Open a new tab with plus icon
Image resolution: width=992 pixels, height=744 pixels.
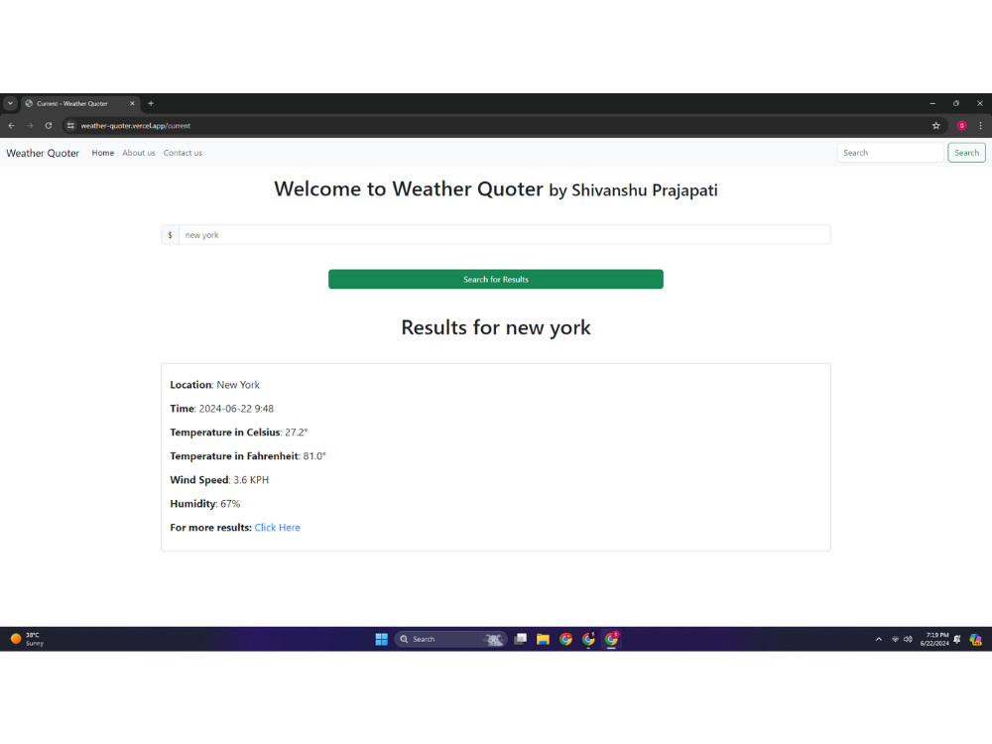click(151, 103)
